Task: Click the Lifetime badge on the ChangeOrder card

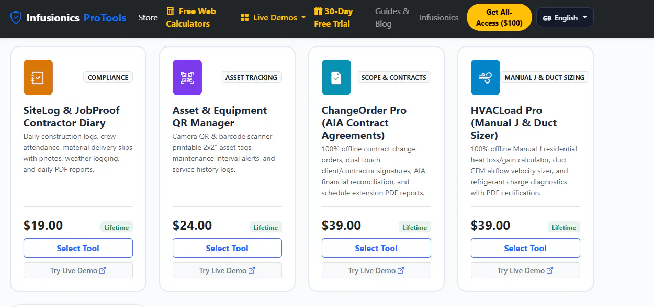Action: [x=415, y=227]
